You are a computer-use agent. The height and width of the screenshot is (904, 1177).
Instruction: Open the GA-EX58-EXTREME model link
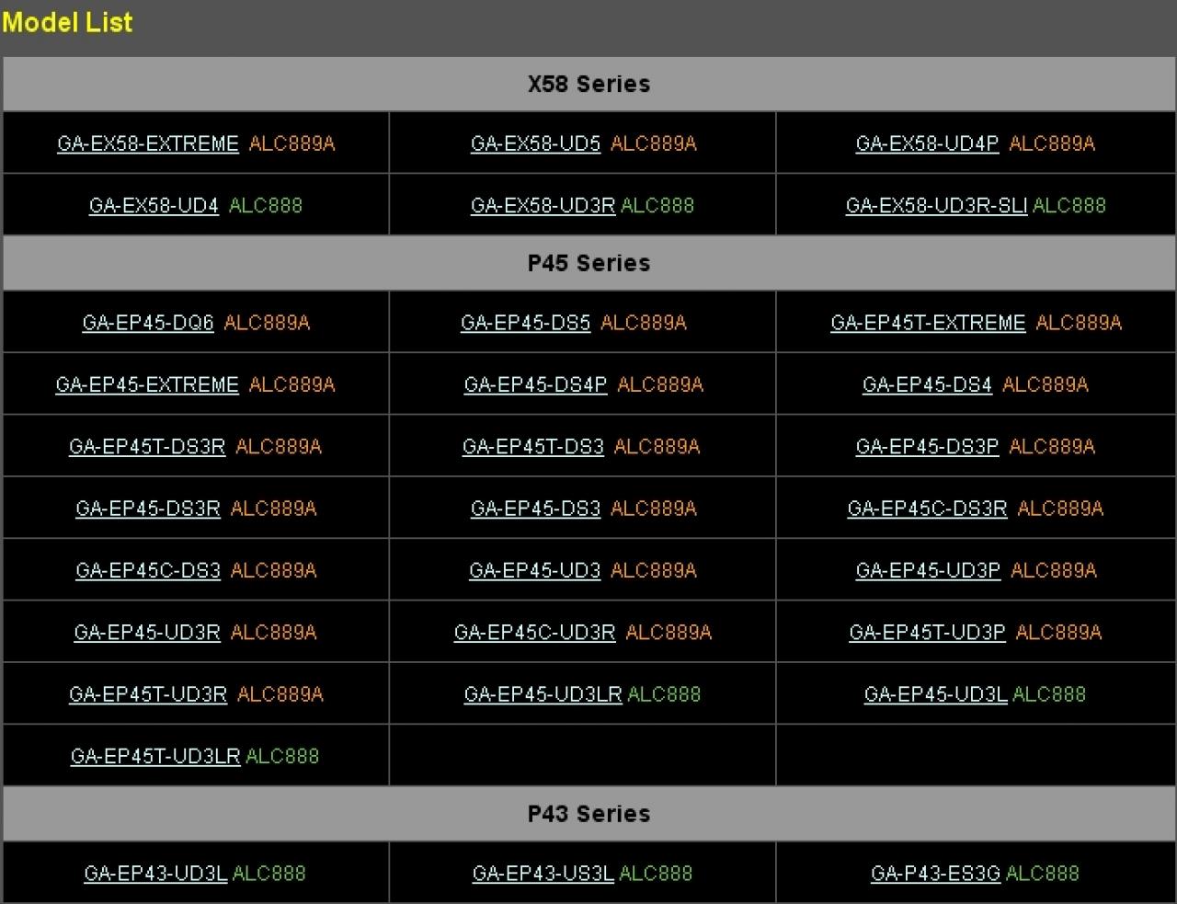click(148, 143)
